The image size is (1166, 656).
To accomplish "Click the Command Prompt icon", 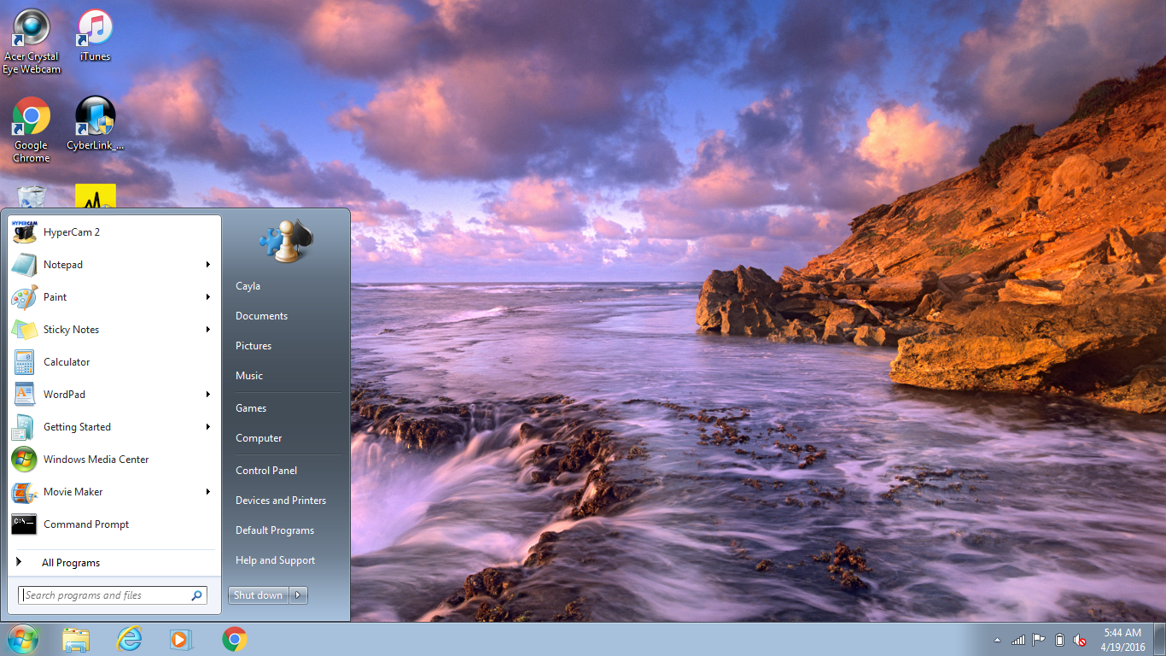I will tap(24, 524).
